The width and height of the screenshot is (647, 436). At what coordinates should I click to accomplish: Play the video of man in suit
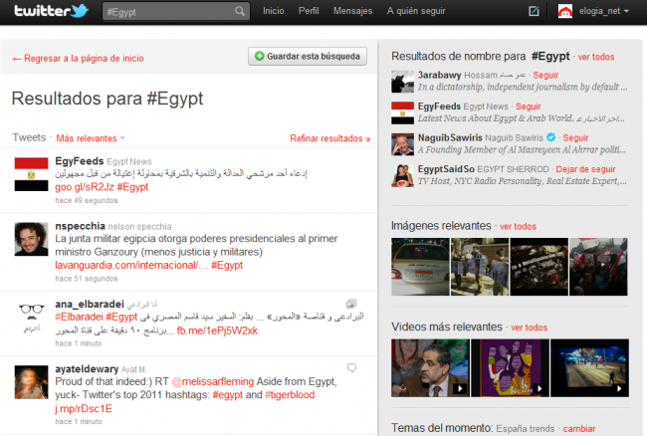[x=430, y=368]
